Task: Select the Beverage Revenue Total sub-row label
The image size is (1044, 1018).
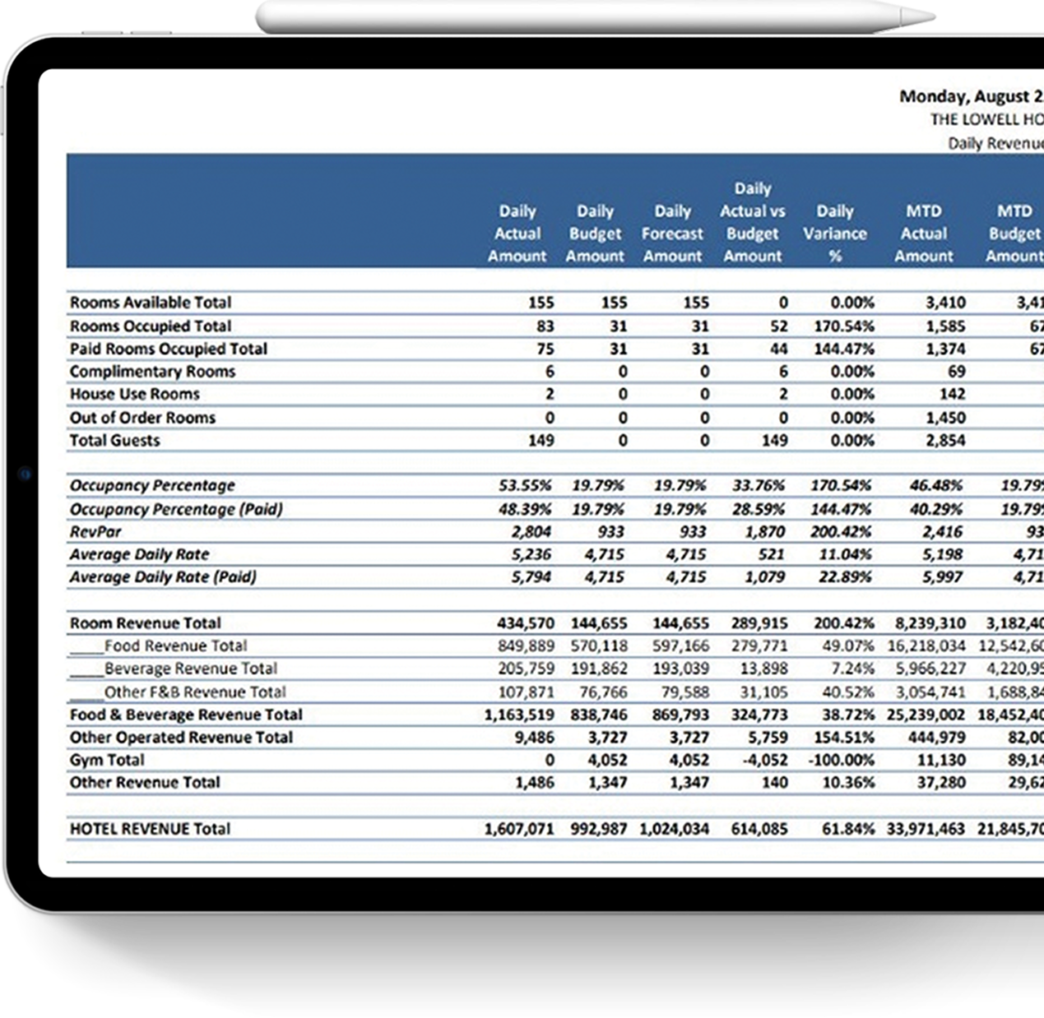Action: (x=190, y=669)
